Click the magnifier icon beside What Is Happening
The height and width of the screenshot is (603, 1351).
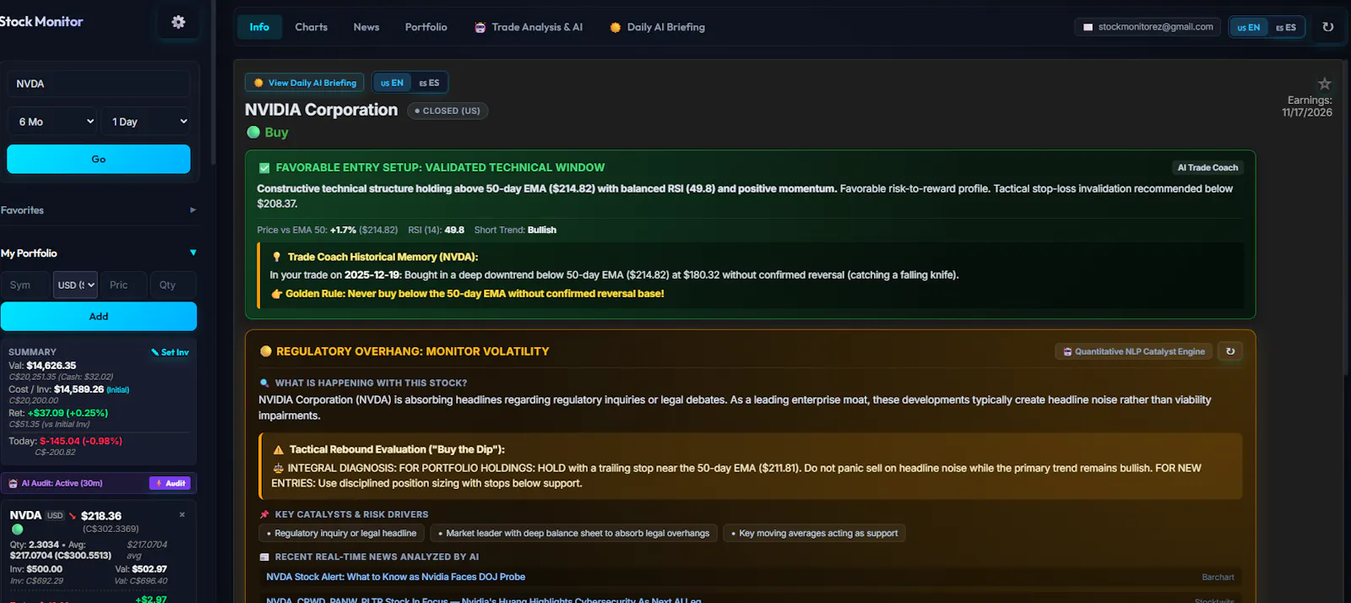tap(264, 383)
